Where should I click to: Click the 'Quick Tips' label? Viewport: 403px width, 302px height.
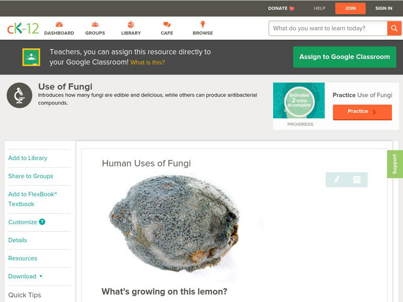click(x=25, y=295)
